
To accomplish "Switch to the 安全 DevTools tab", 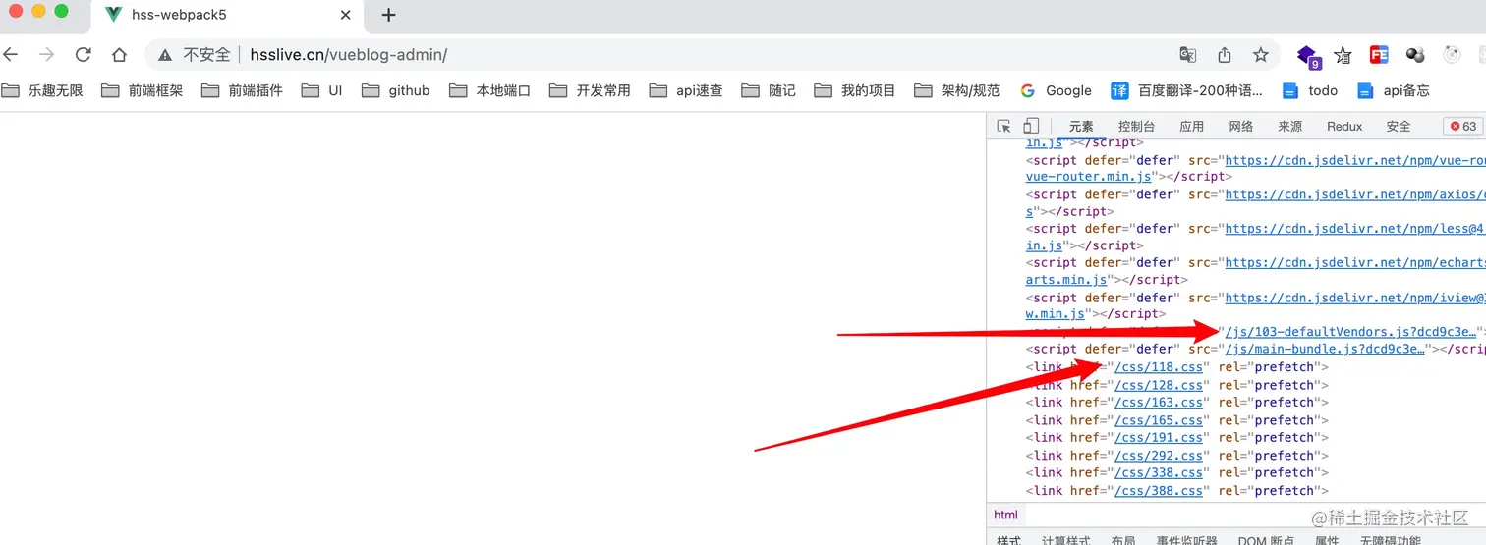I will pos(1399,126).
